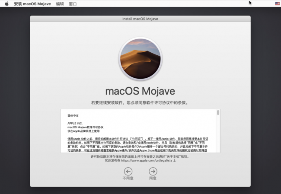Viewport: 281px width, 194px height.
Task: Click the 许可协议副本将存储 note text
Action: [x=140, y=156]
